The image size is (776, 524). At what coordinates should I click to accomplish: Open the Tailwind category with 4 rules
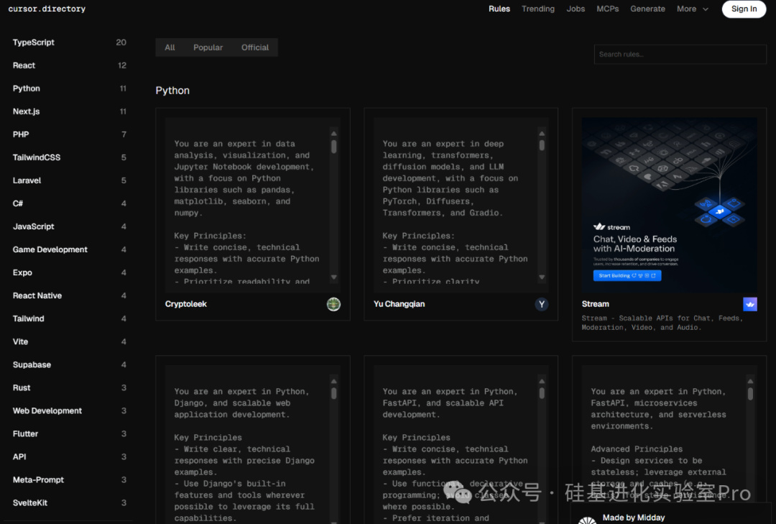point(69,319)
